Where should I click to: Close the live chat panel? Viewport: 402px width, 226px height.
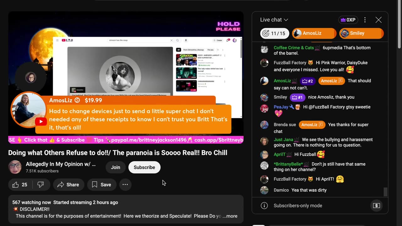pyautogui.click(x=378, y=20)
